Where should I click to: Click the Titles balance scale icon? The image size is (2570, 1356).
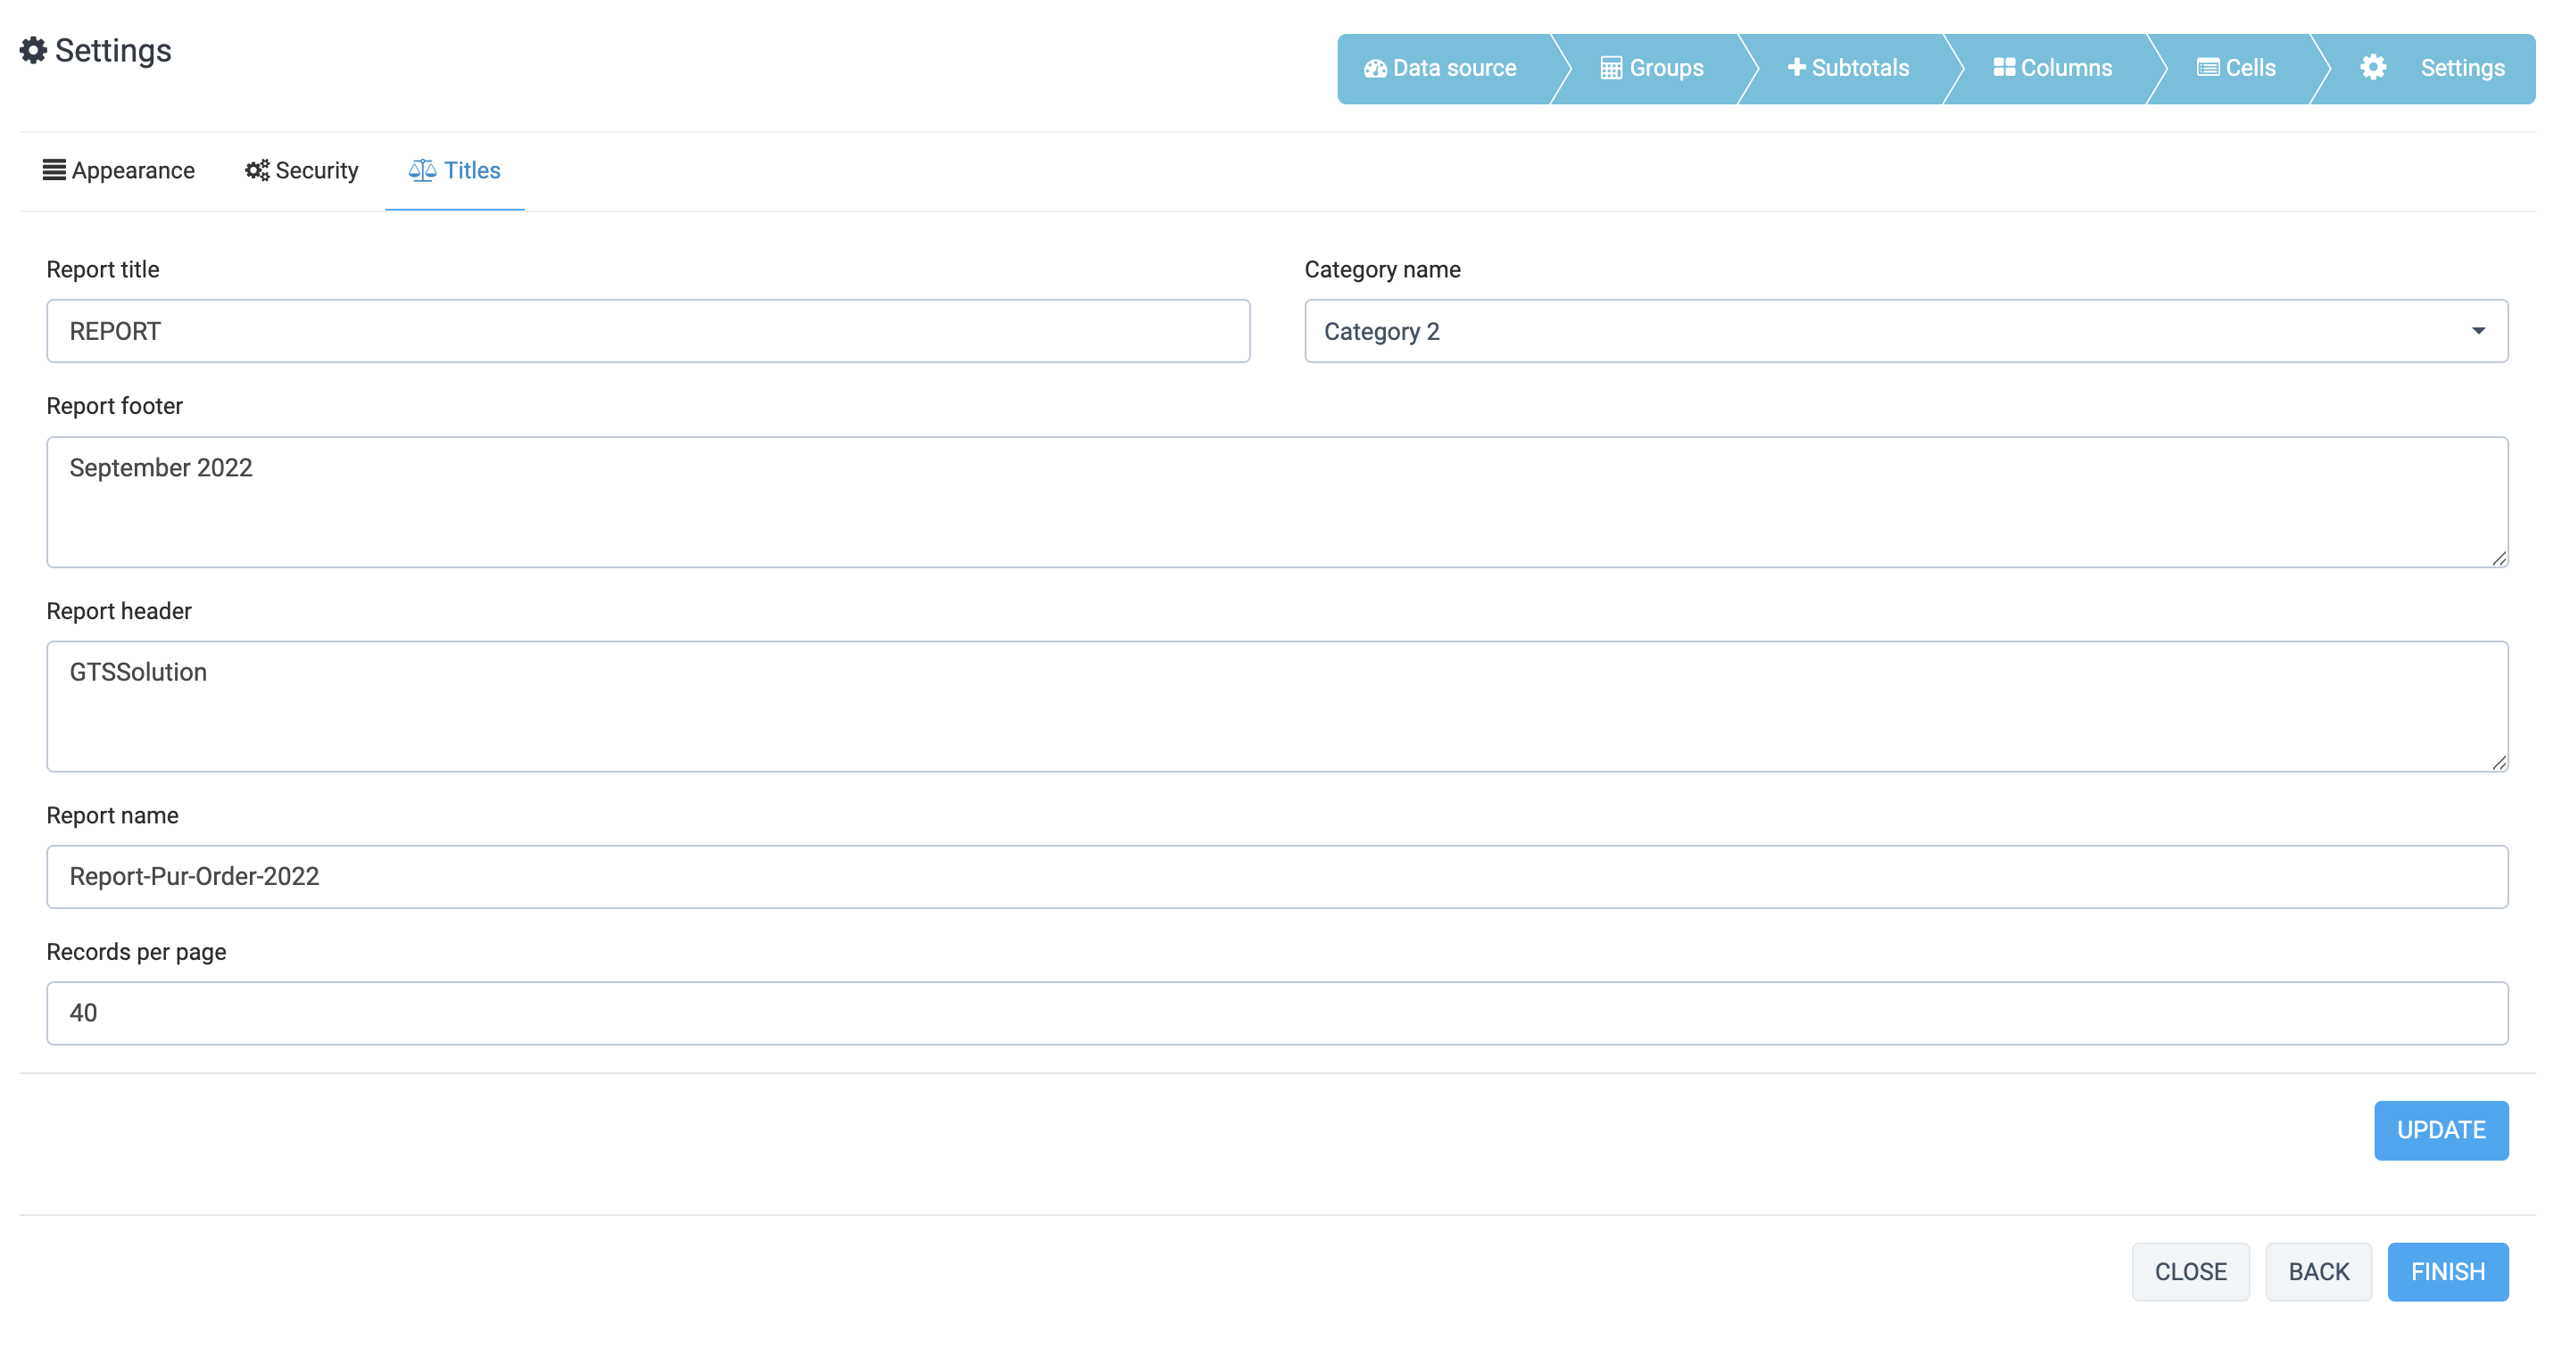[x=422, y=170]
